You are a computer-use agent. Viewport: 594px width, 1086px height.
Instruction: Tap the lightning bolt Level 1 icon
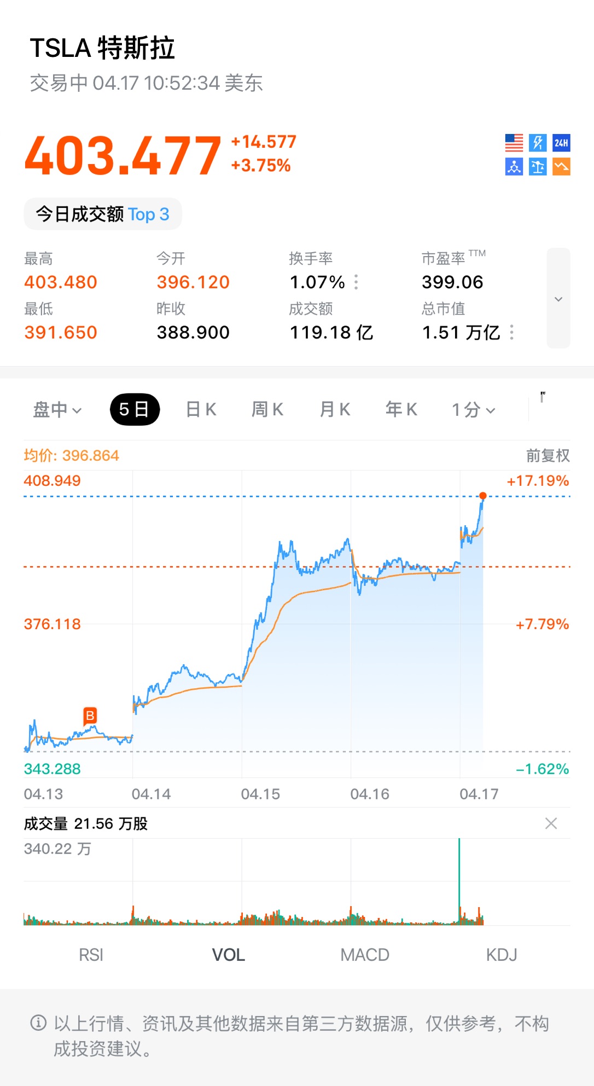tap(538, 143)
